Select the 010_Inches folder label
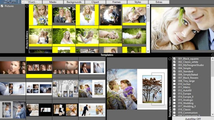 [x=184, y=84]
